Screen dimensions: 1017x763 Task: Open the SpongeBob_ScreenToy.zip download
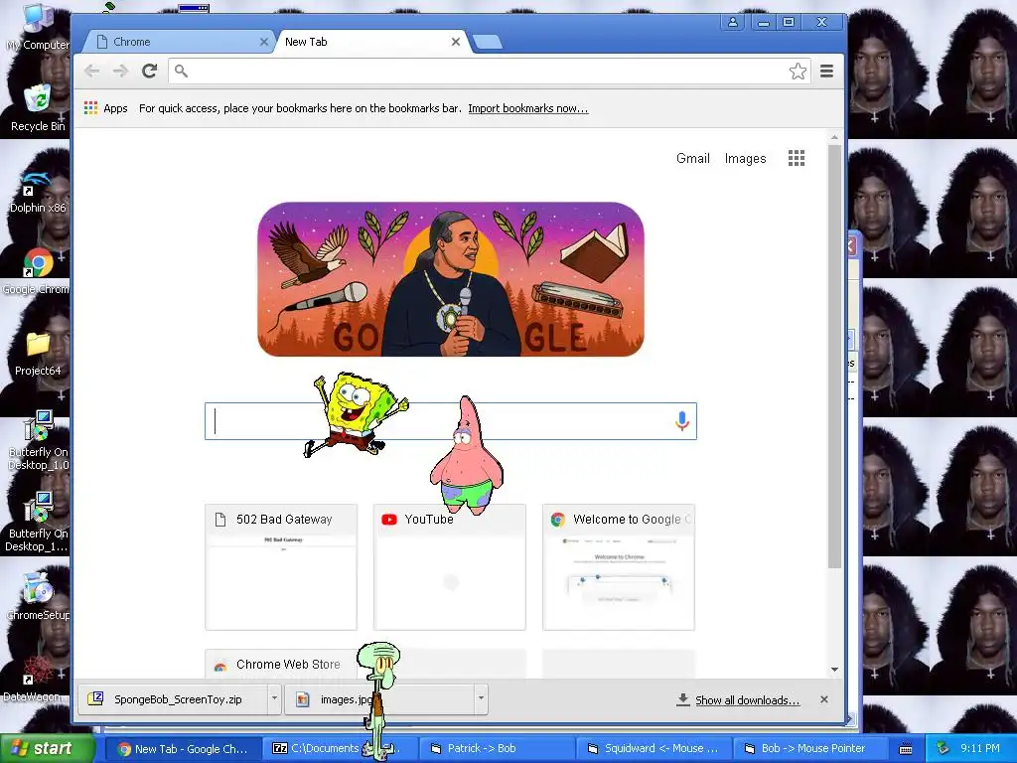pos(173,698)
